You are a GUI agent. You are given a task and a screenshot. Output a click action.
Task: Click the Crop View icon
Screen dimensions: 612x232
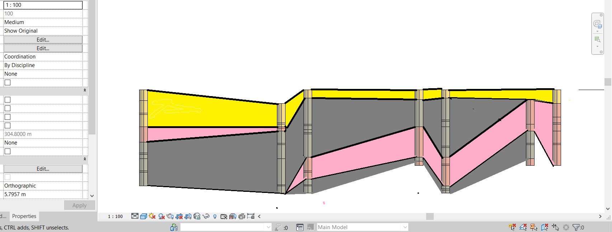click(179, 216)
